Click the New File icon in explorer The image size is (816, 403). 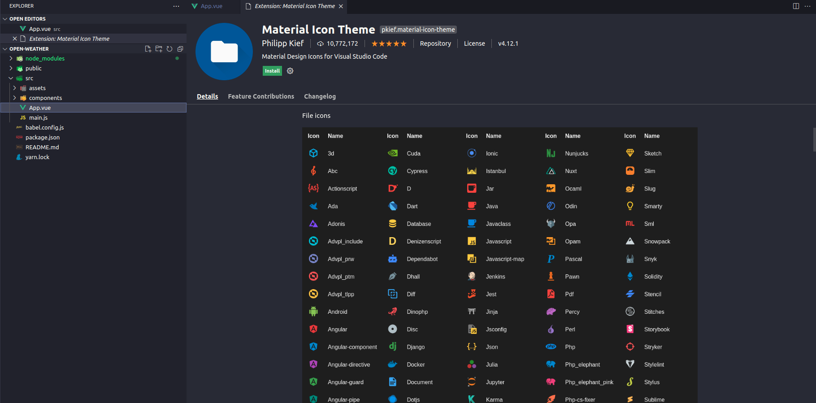[148, 49]
